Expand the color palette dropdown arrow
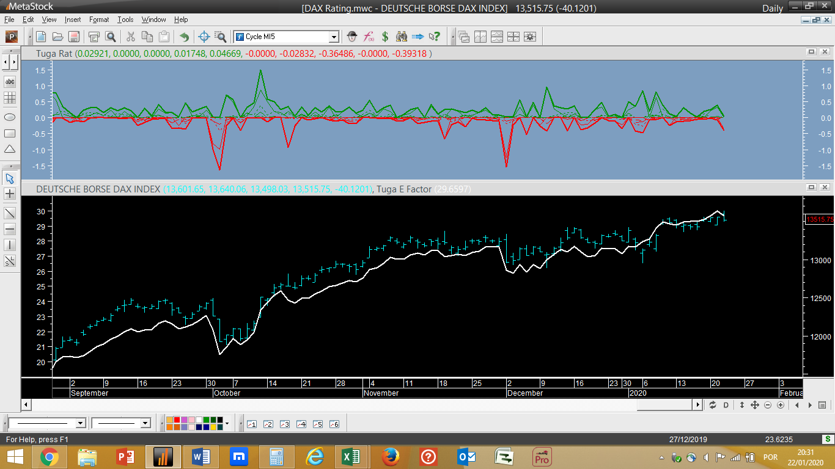Viewport: 835px width, 469px height. tap(227, 423)
